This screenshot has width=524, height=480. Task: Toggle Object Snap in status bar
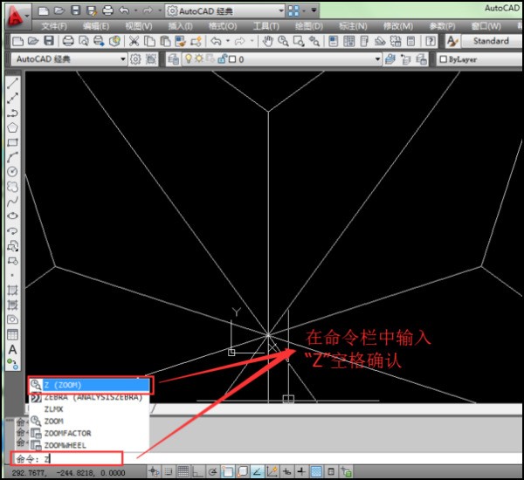coord(226,471)
